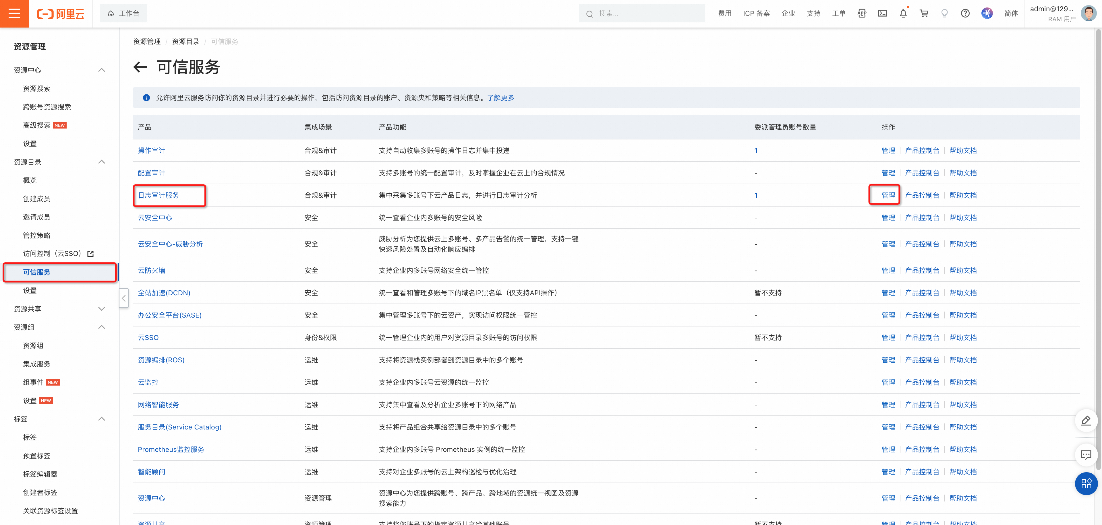Collapse the 资源组 sidebar section

point(101,327)
